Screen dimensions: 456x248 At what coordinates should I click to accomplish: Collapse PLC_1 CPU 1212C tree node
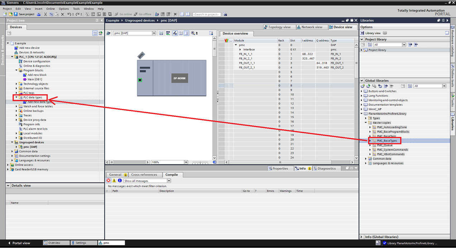(x=12, y=56)
